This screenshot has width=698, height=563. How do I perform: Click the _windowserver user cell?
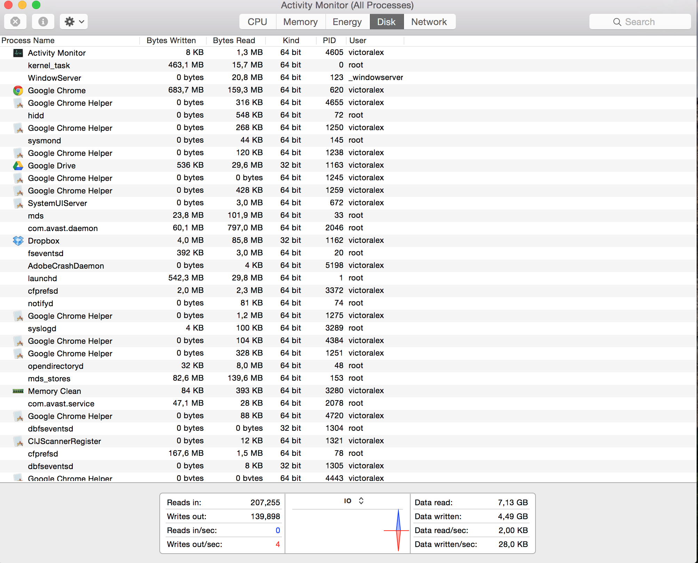(x=376, y=78)
